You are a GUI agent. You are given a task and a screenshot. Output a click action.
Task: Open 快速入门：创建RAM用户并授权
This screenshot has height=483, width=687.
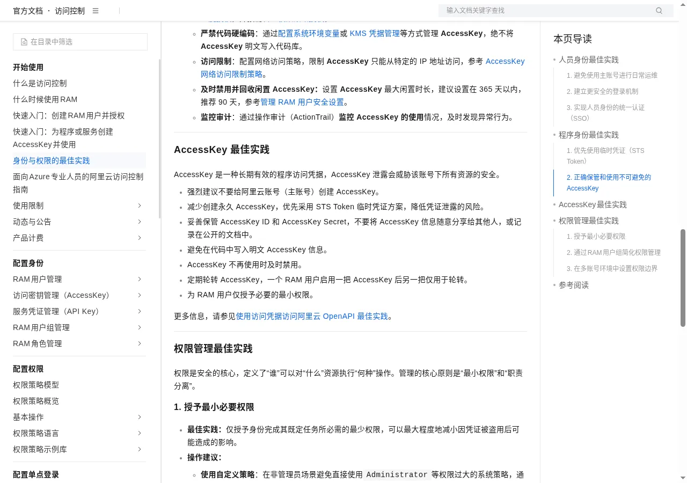coord(69,115)
